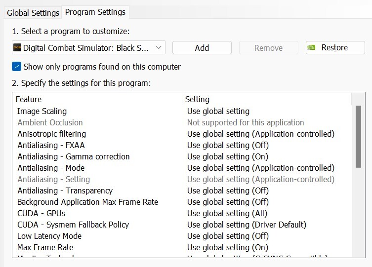Click Image Scaling's 'Use global setting' value

tap(218, 111)
